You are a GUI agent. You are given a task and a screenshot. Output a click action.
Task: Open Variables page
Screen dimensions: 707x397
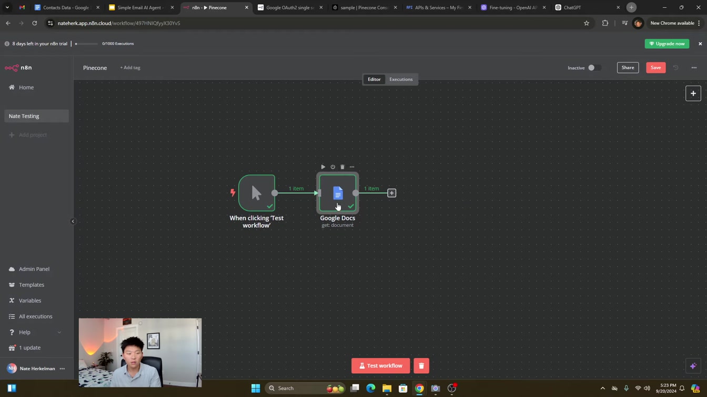pos(36,300)
